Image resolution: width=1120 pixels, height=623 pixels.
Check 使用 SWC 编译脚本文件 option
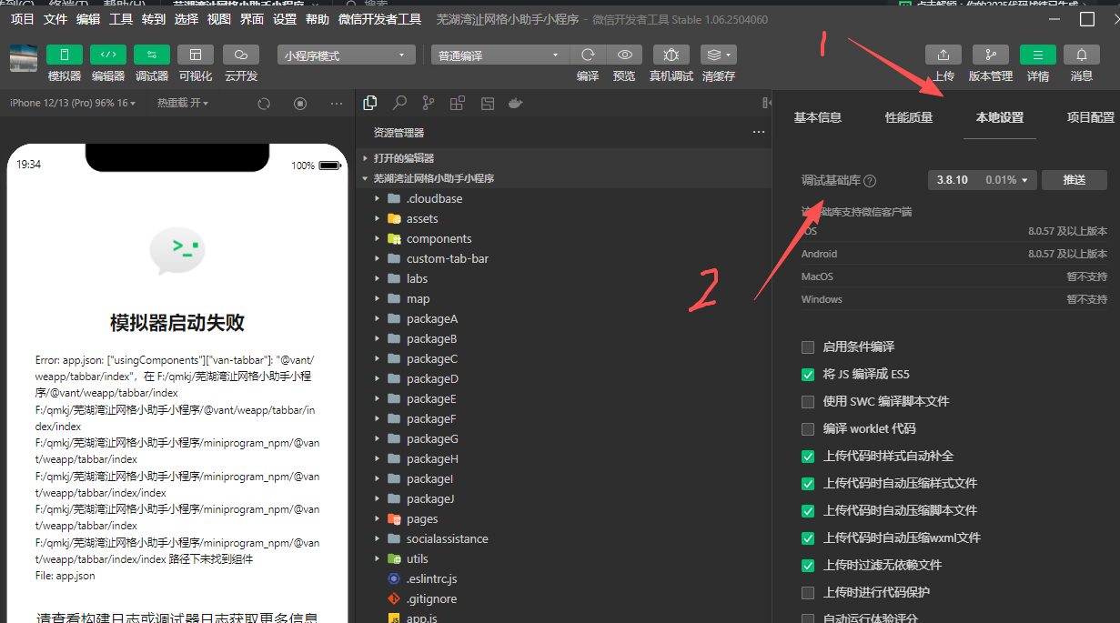(x=808, y=401)
